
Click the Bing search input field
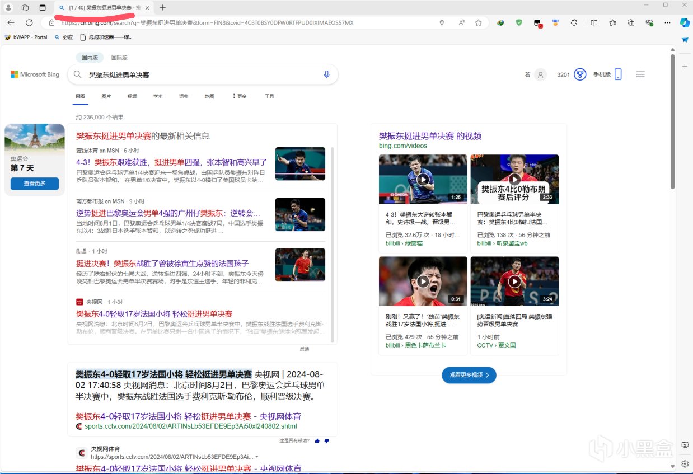(x=202, y=74)
